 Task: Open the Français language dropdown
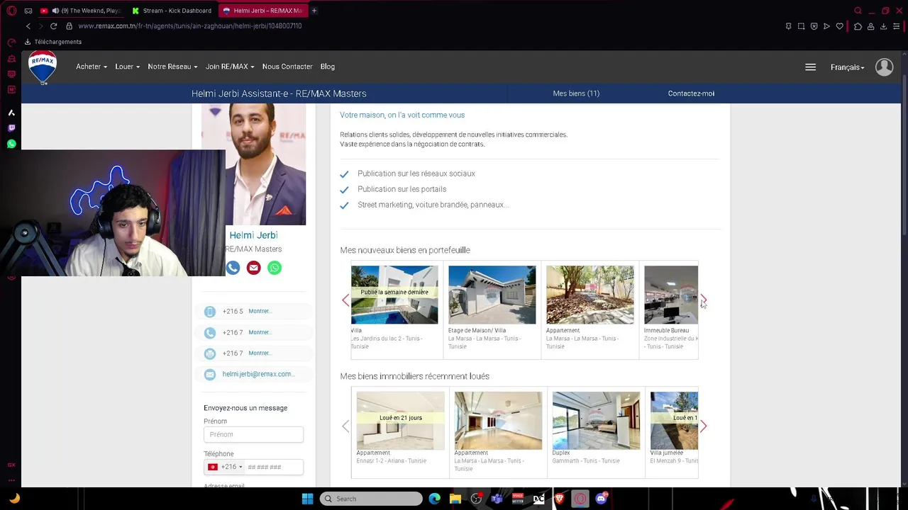(848, 67)
